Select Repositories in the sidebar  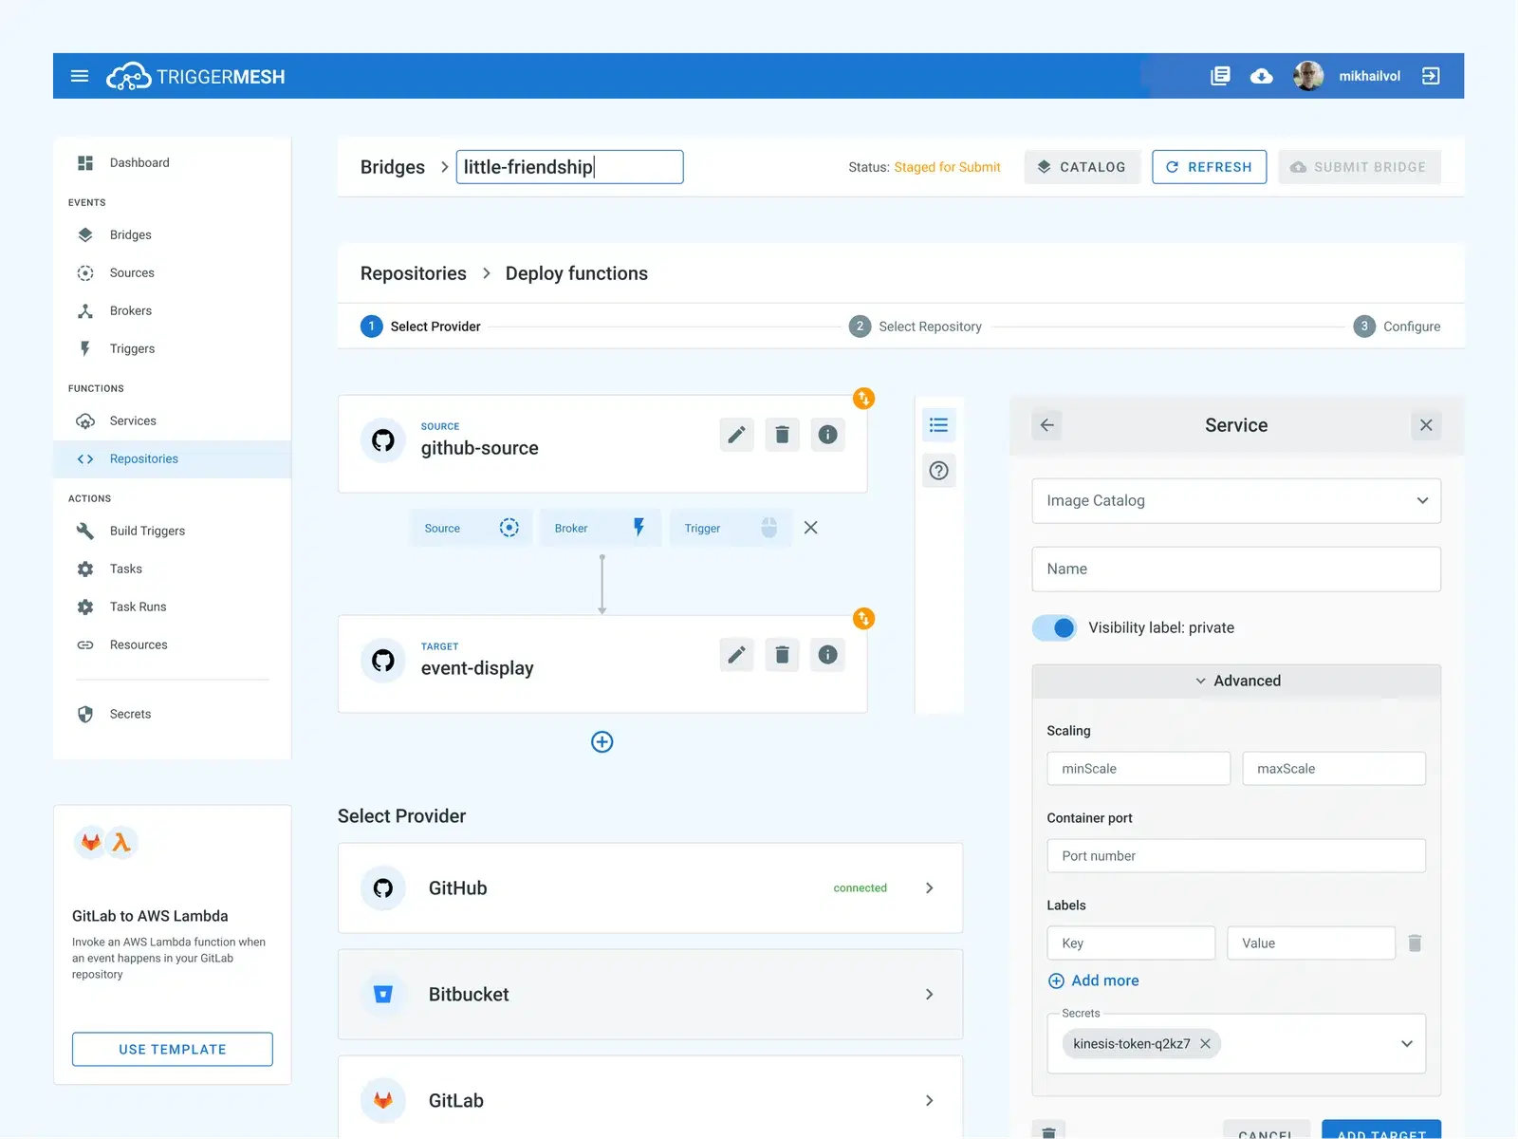click(172, 459)
